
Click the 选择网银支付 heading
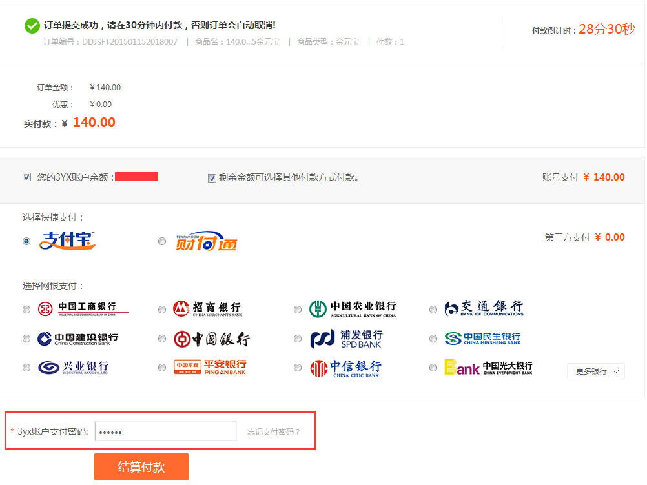53,286
